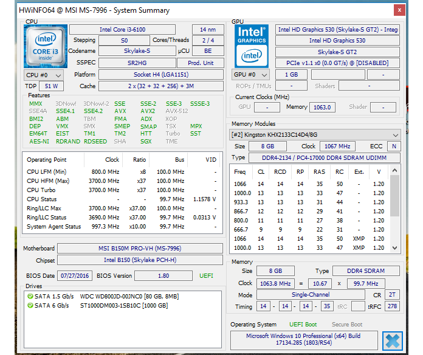Screen dimensions: 423x355
Task: Click the SGX feature flag
Action: click(x=146, y=142)
